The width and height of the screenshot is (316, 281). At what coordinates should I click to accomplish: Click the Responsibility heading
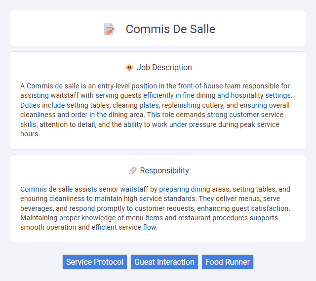click(164, 170)
